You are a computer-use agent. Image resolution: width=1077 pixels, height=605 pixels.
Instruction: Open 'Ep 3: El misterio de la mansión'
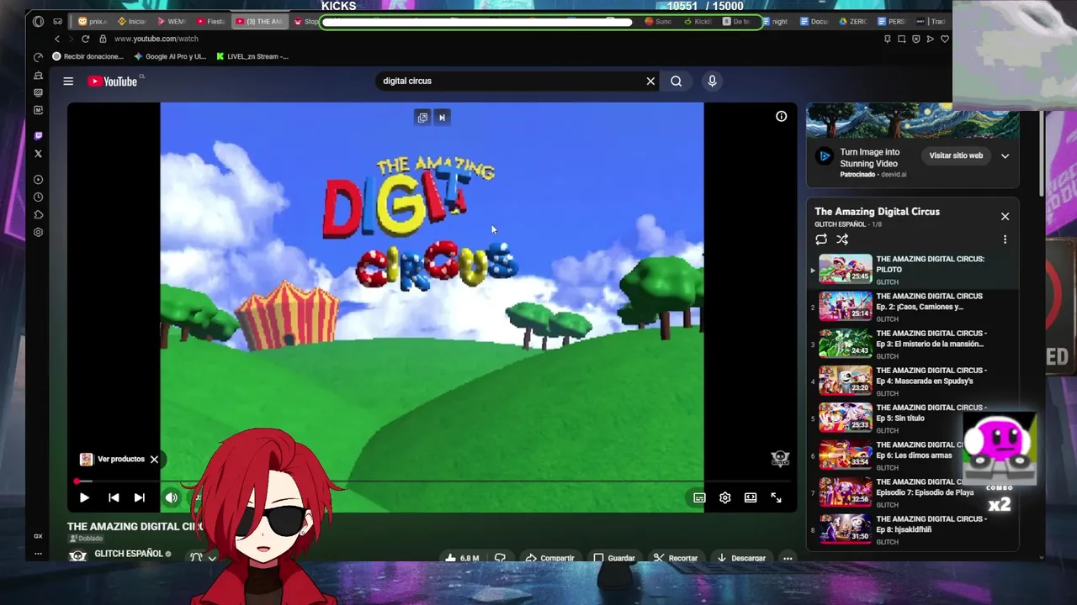click(915, 344)
